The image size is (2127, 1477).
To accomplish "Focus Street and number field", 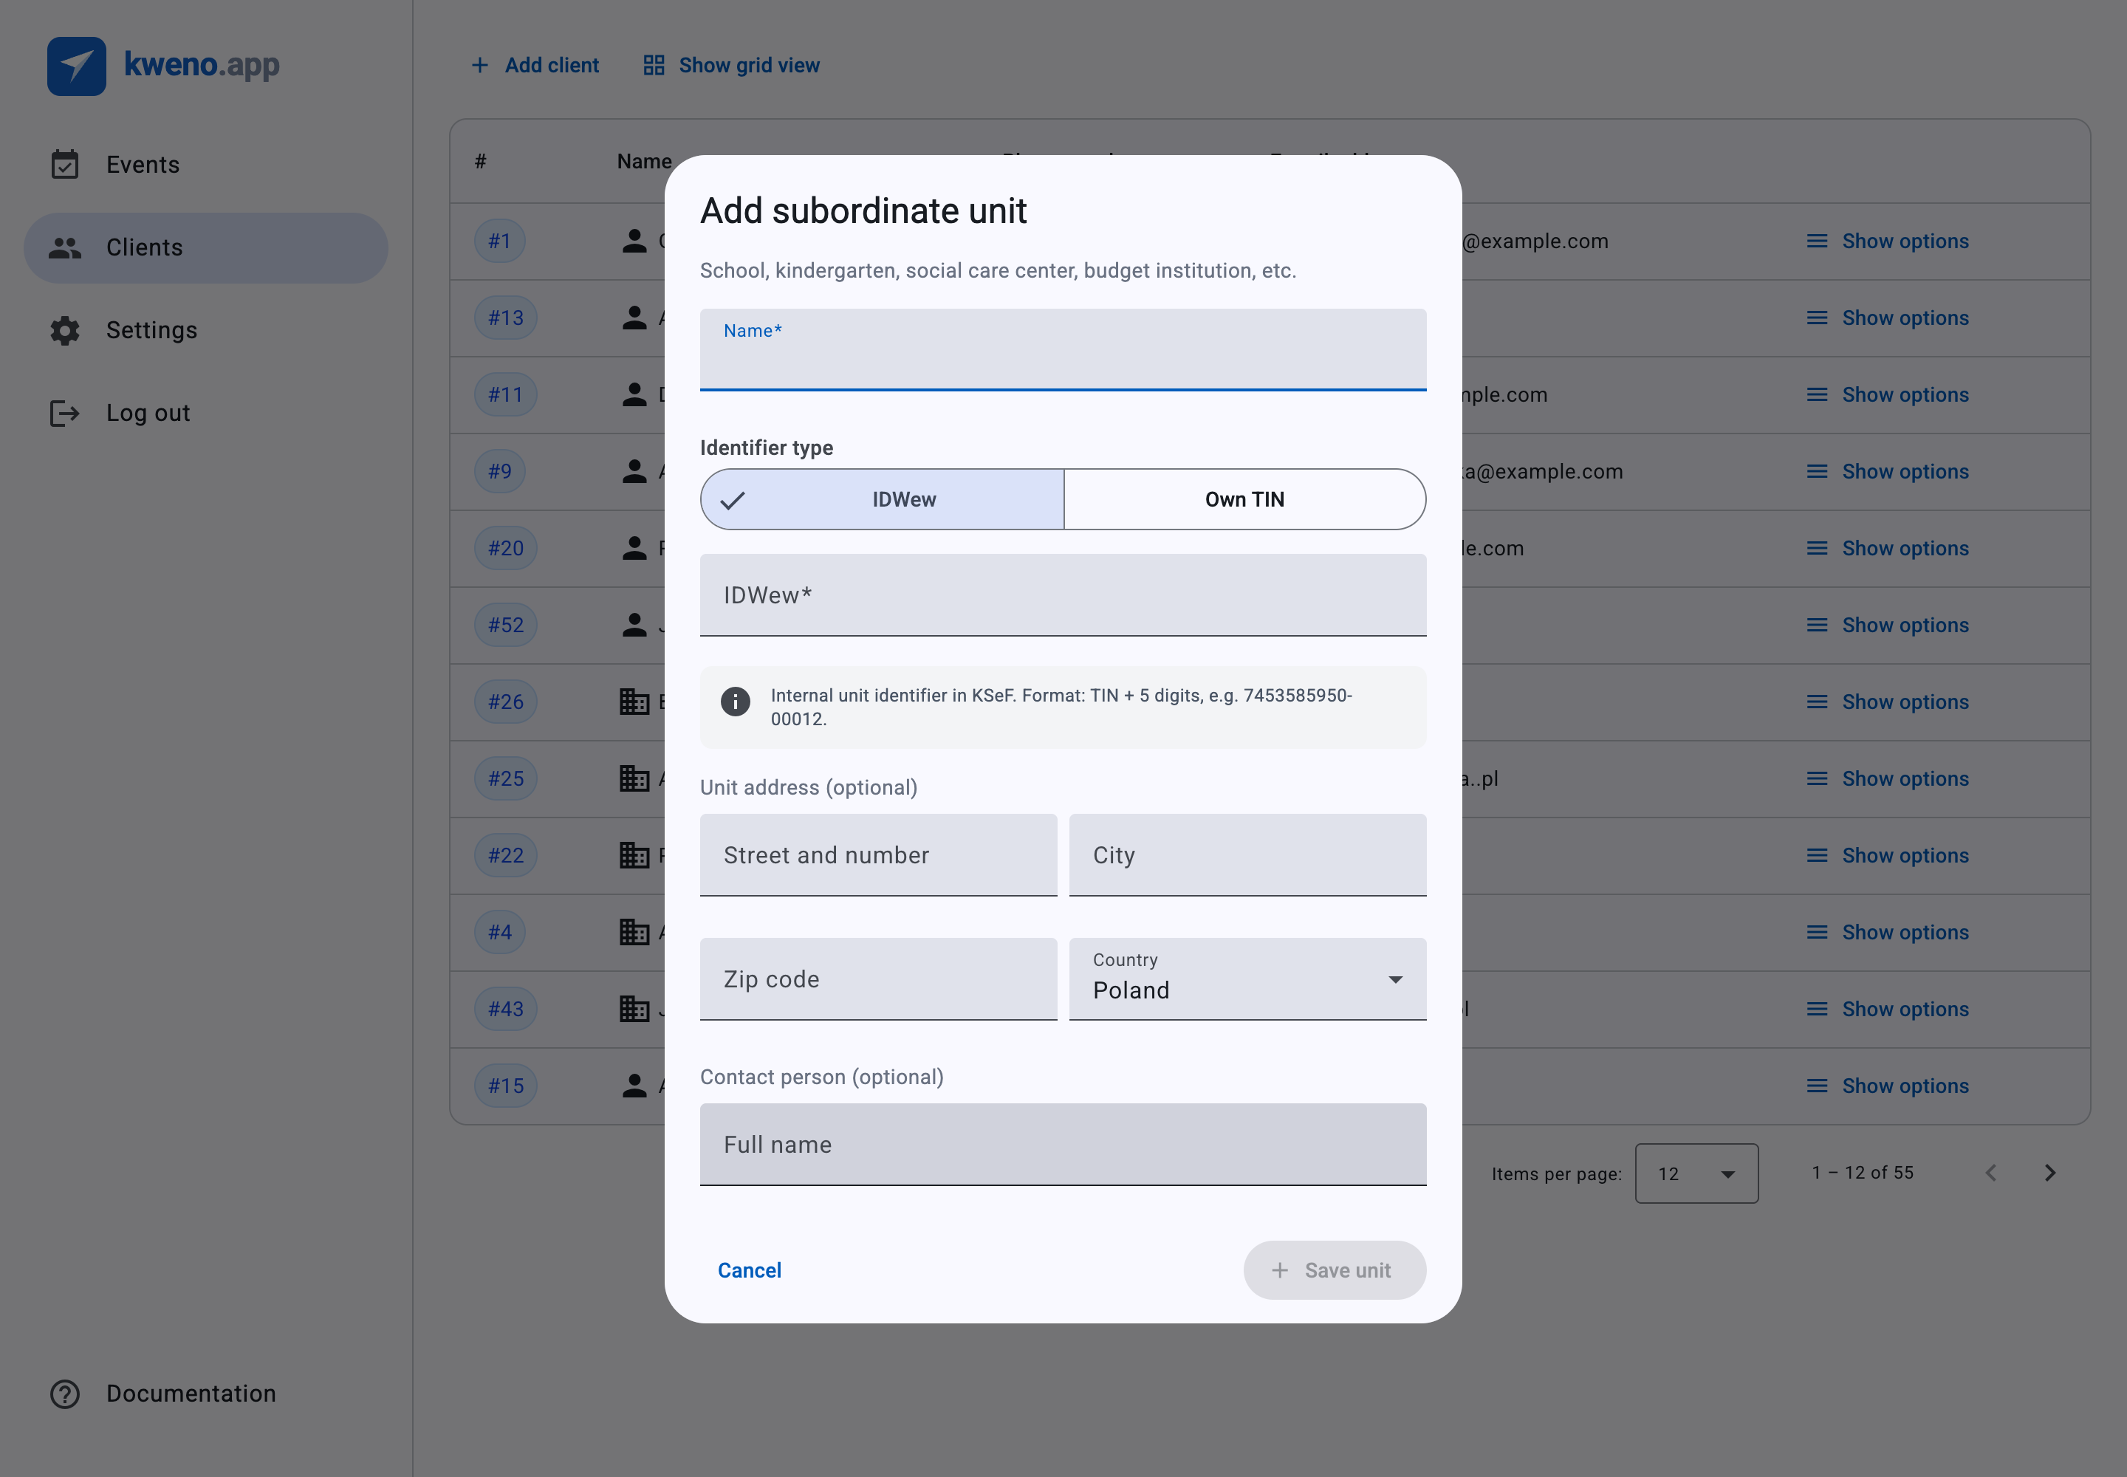I will 878,855.
